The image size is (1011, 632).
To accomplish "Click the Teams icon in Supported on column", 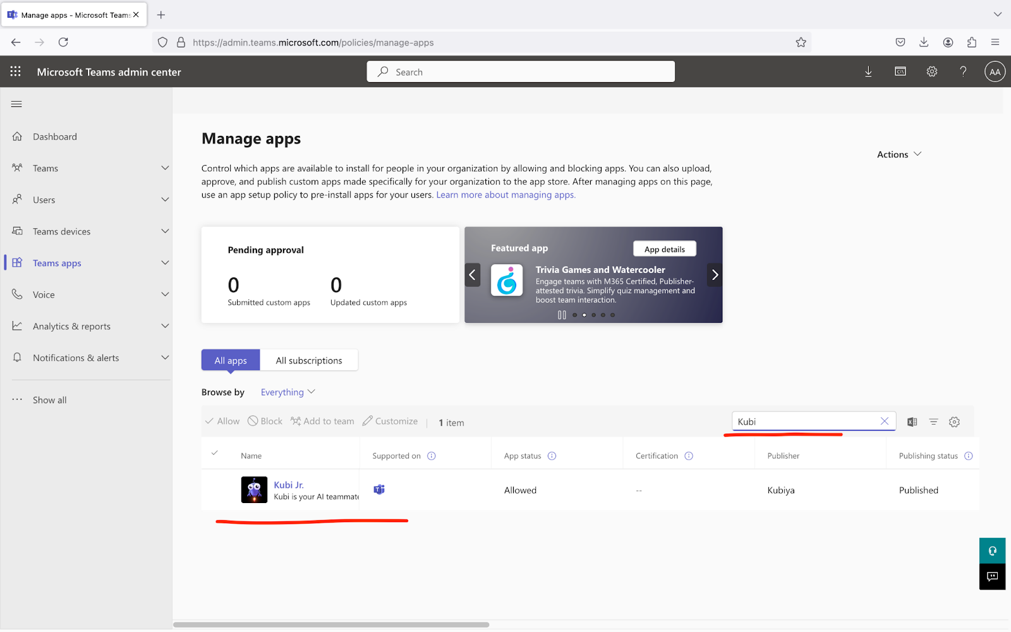I will [x=379, y=490].
